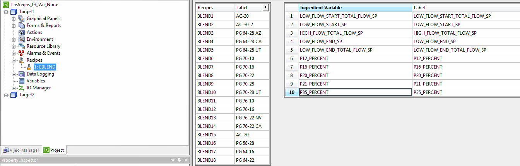Select the BLEND18 recipe cell

(215, 160)
